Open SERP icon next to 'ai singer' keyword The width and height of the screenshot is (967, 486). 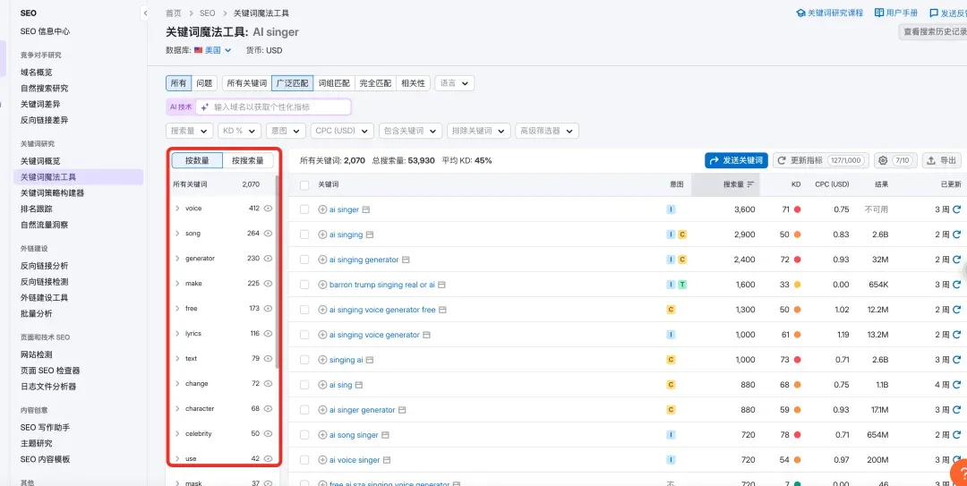pyautogui.click(x=366, y=209)
